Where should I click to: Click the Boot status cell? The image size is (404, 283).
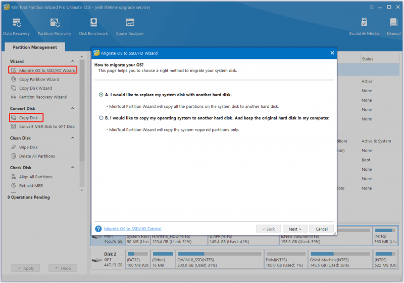click(366, 160)
